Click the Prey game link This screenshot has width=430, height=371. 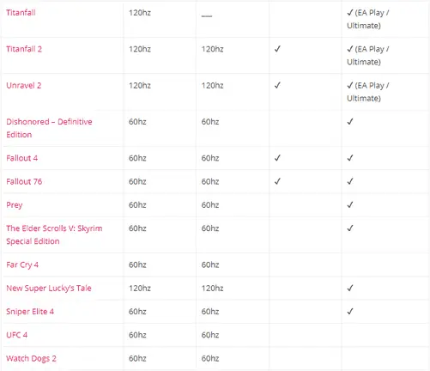point(15,205)
